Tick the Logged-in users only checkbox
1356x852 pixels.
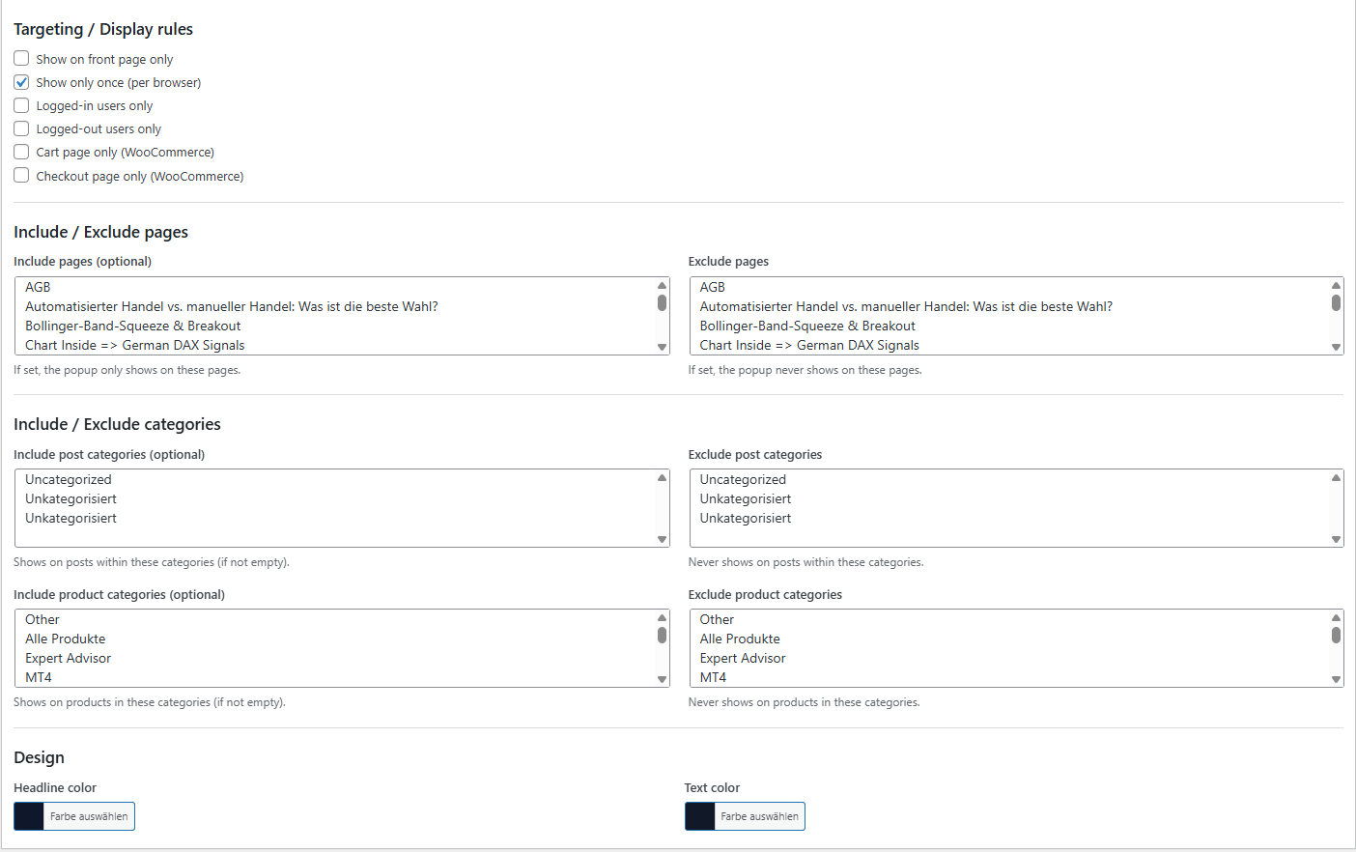tap(21, 105)
